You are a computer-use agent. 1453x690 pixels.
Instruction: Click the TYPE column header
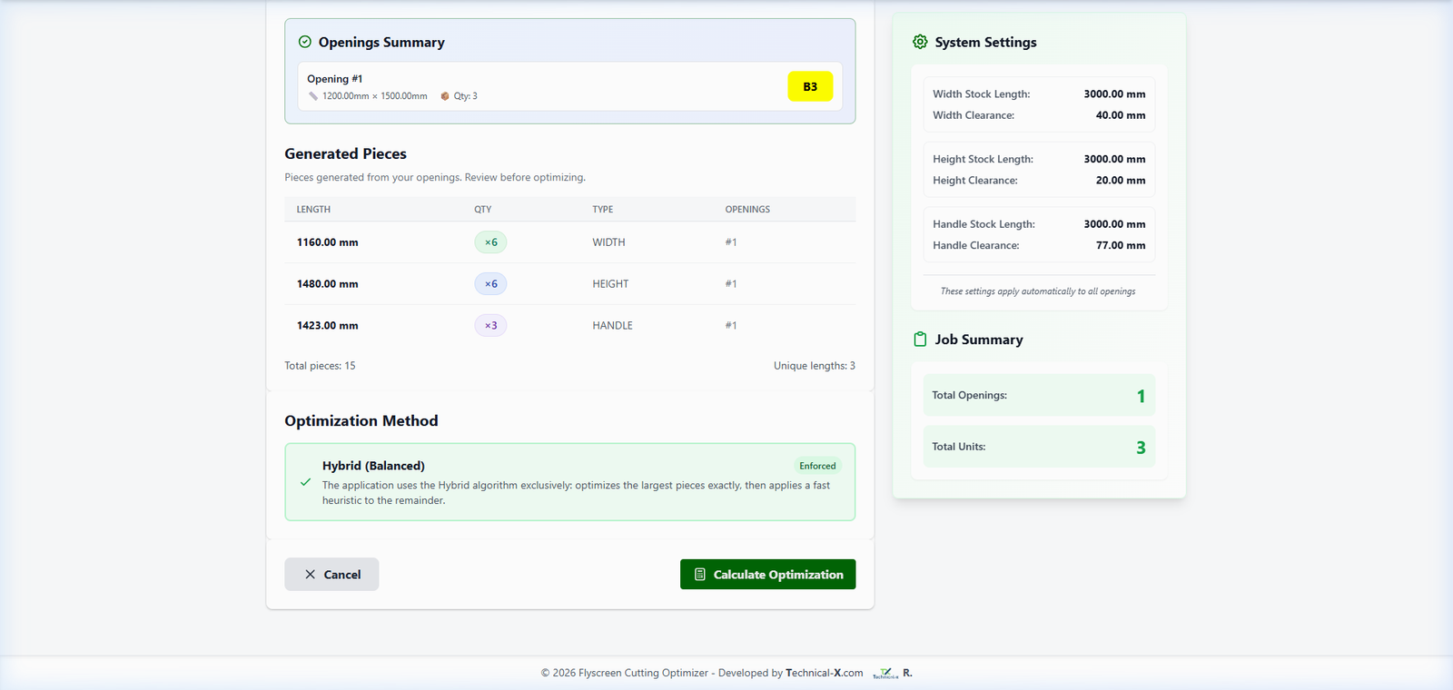(603, 210)
